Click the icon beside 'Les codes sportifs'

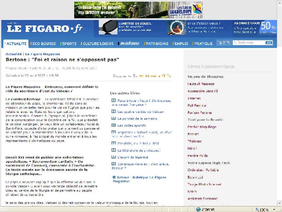pos(113,125)
